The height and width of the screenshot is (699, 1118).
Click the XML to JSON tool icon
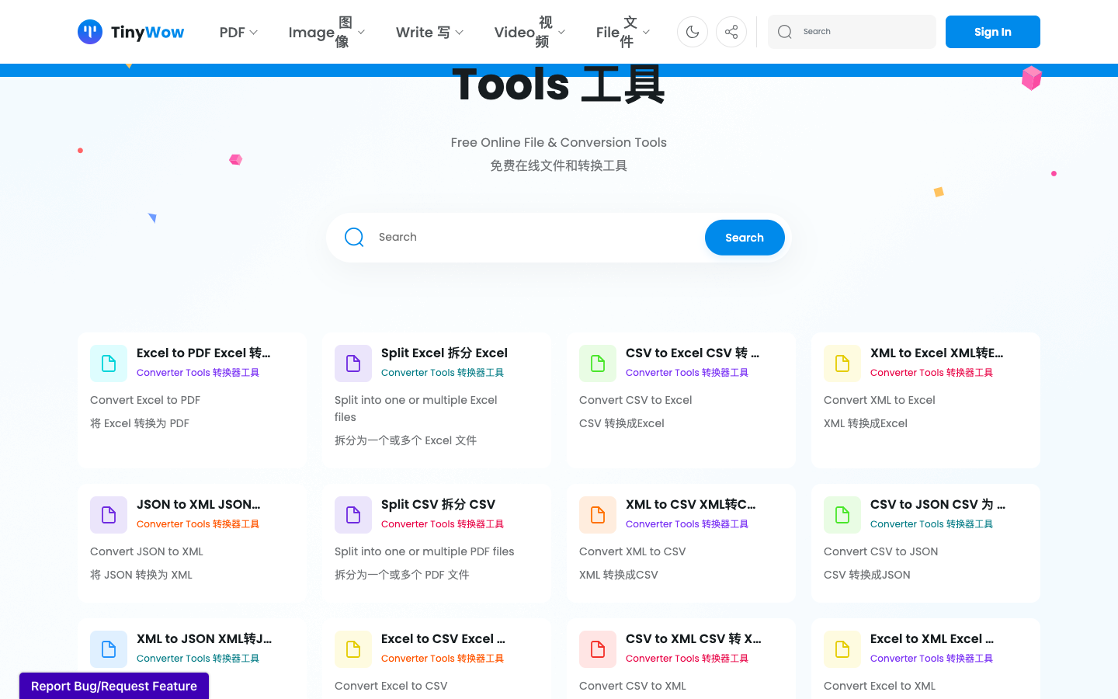click(x=109, y=649)
